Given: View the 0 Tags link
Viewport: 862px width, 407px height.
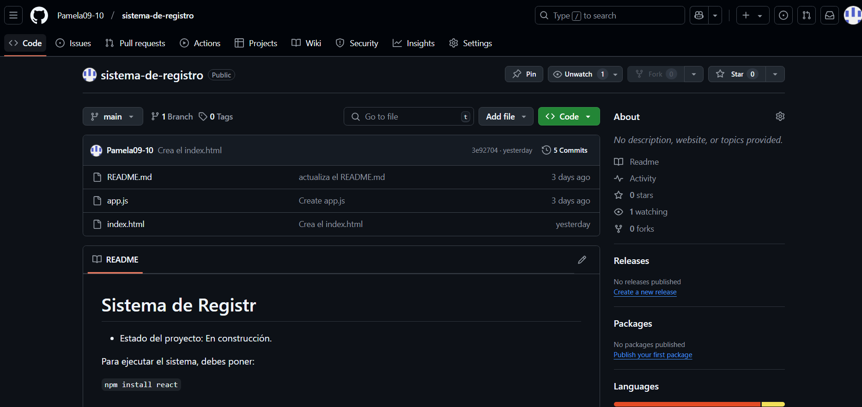Looking at the screenshot, I should tap(216, 116).
